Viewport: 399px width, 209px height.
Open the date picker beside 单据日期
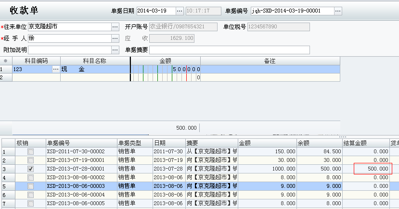(180, 11)
